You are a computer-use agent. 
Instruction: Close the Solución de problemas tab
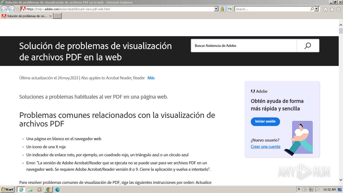[x=50, y=16]
